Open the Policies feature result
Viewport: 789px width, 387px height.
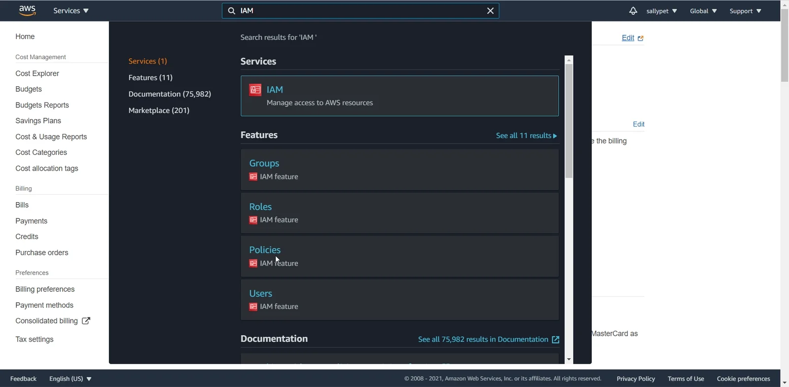[399, 256]
